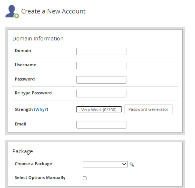Click into the Re-type Password field
The width and height of the screenshot is (195, 188).
point(101,94)
